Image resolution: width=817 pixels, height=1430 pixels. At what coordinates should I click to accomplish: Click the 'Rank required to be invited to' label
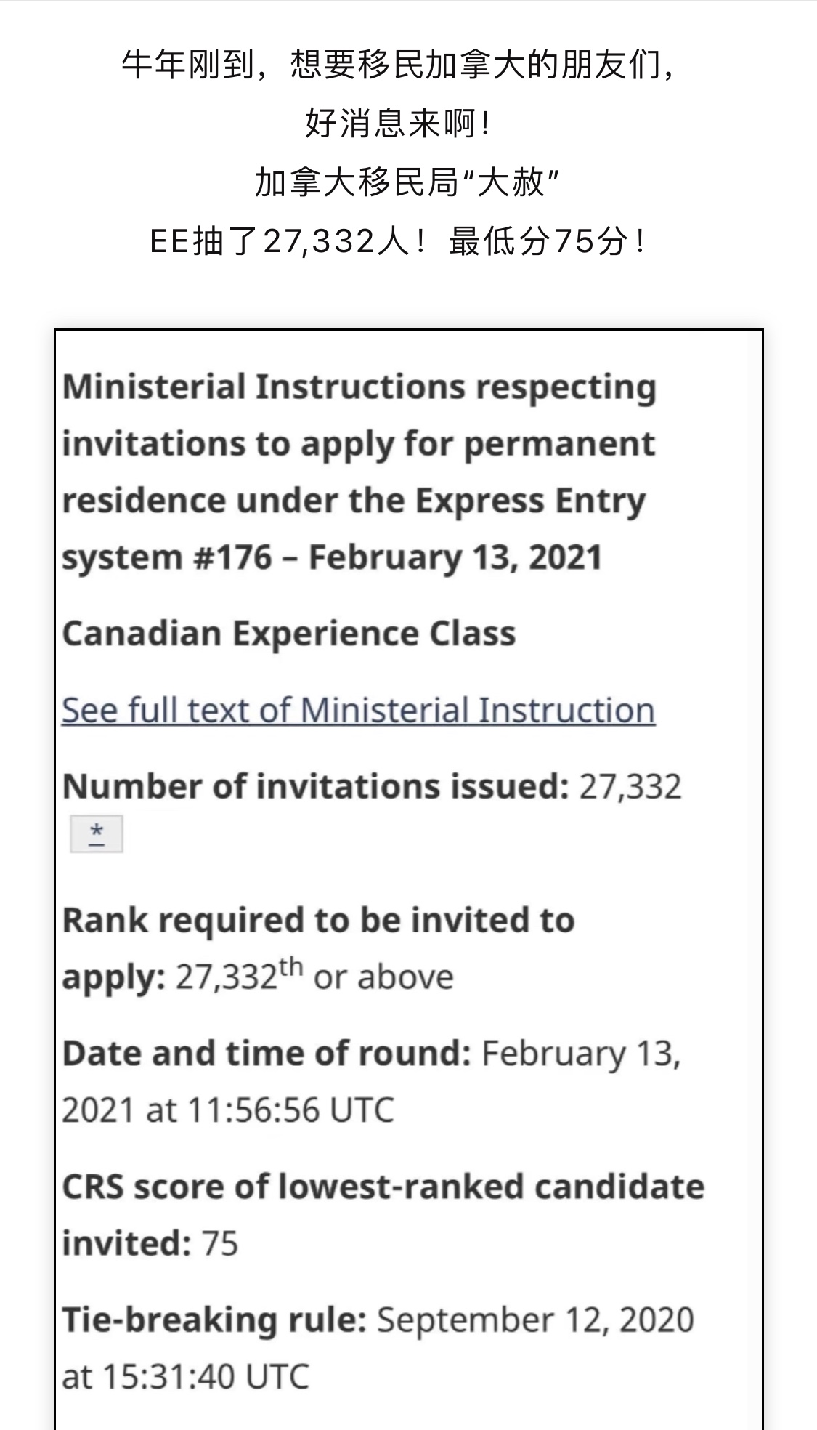(319, 920)
